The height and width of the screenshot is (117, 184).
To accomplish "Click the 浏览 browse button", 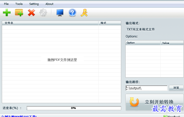I will [176, 88].
